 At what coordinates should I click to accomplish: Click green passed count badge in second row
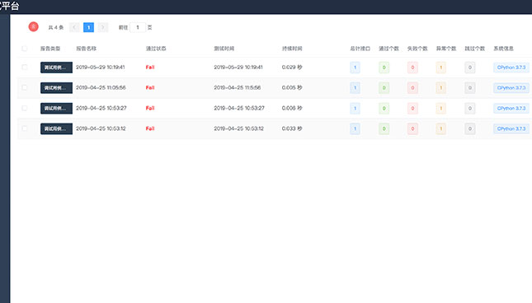(x=384, y=87)
